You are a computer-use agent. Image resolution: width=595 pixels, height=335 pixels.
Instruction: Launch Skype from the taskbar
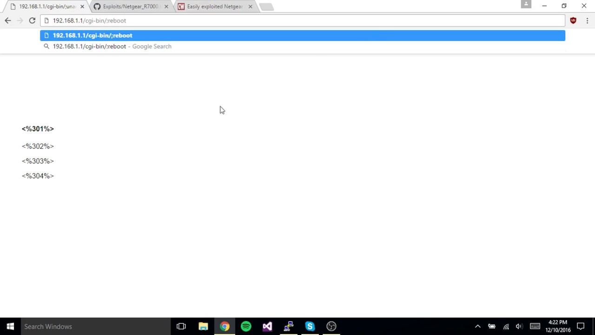tap(310, 326)
